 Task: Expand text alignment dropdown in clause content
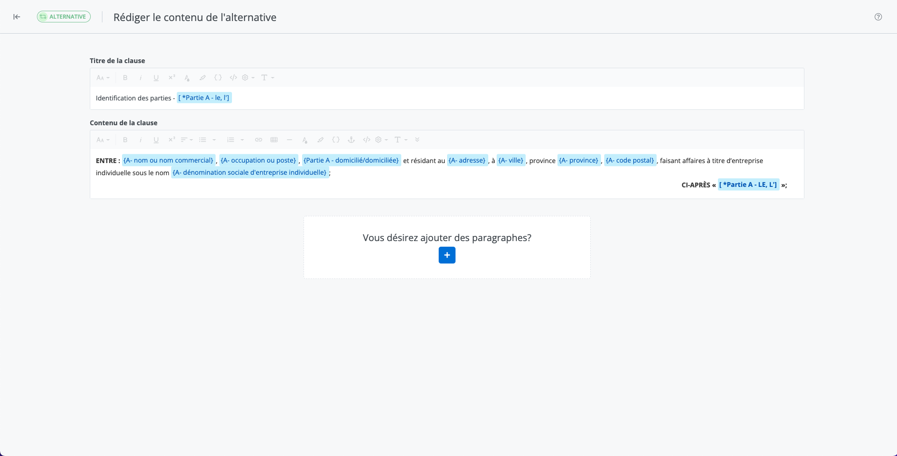[x=187, y=140]
